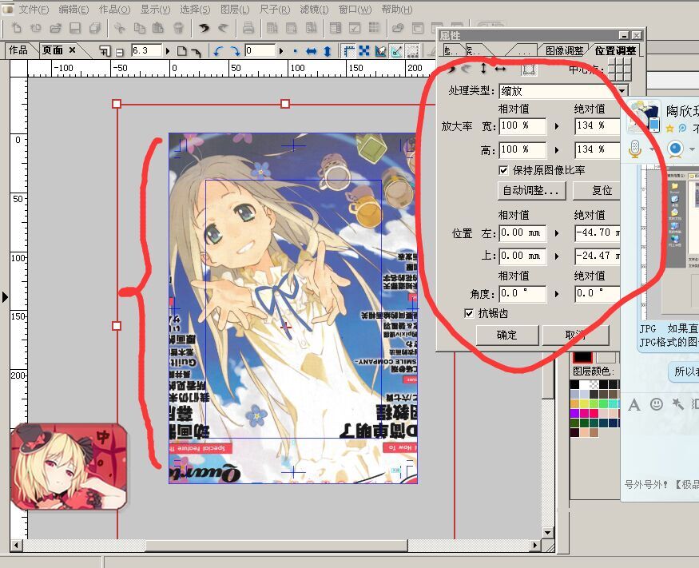The height and width of the screenshot is (568, 699).
Task: Close the 页面 tab with X
Action: [x=73, y=50]
